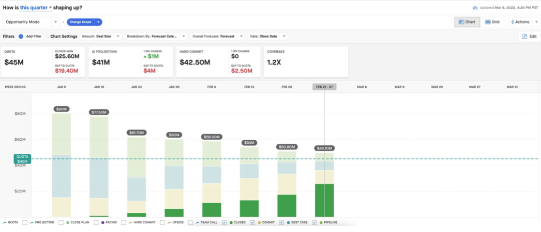Open the Overall Forecast dropdown

click(x=218, y=36)
